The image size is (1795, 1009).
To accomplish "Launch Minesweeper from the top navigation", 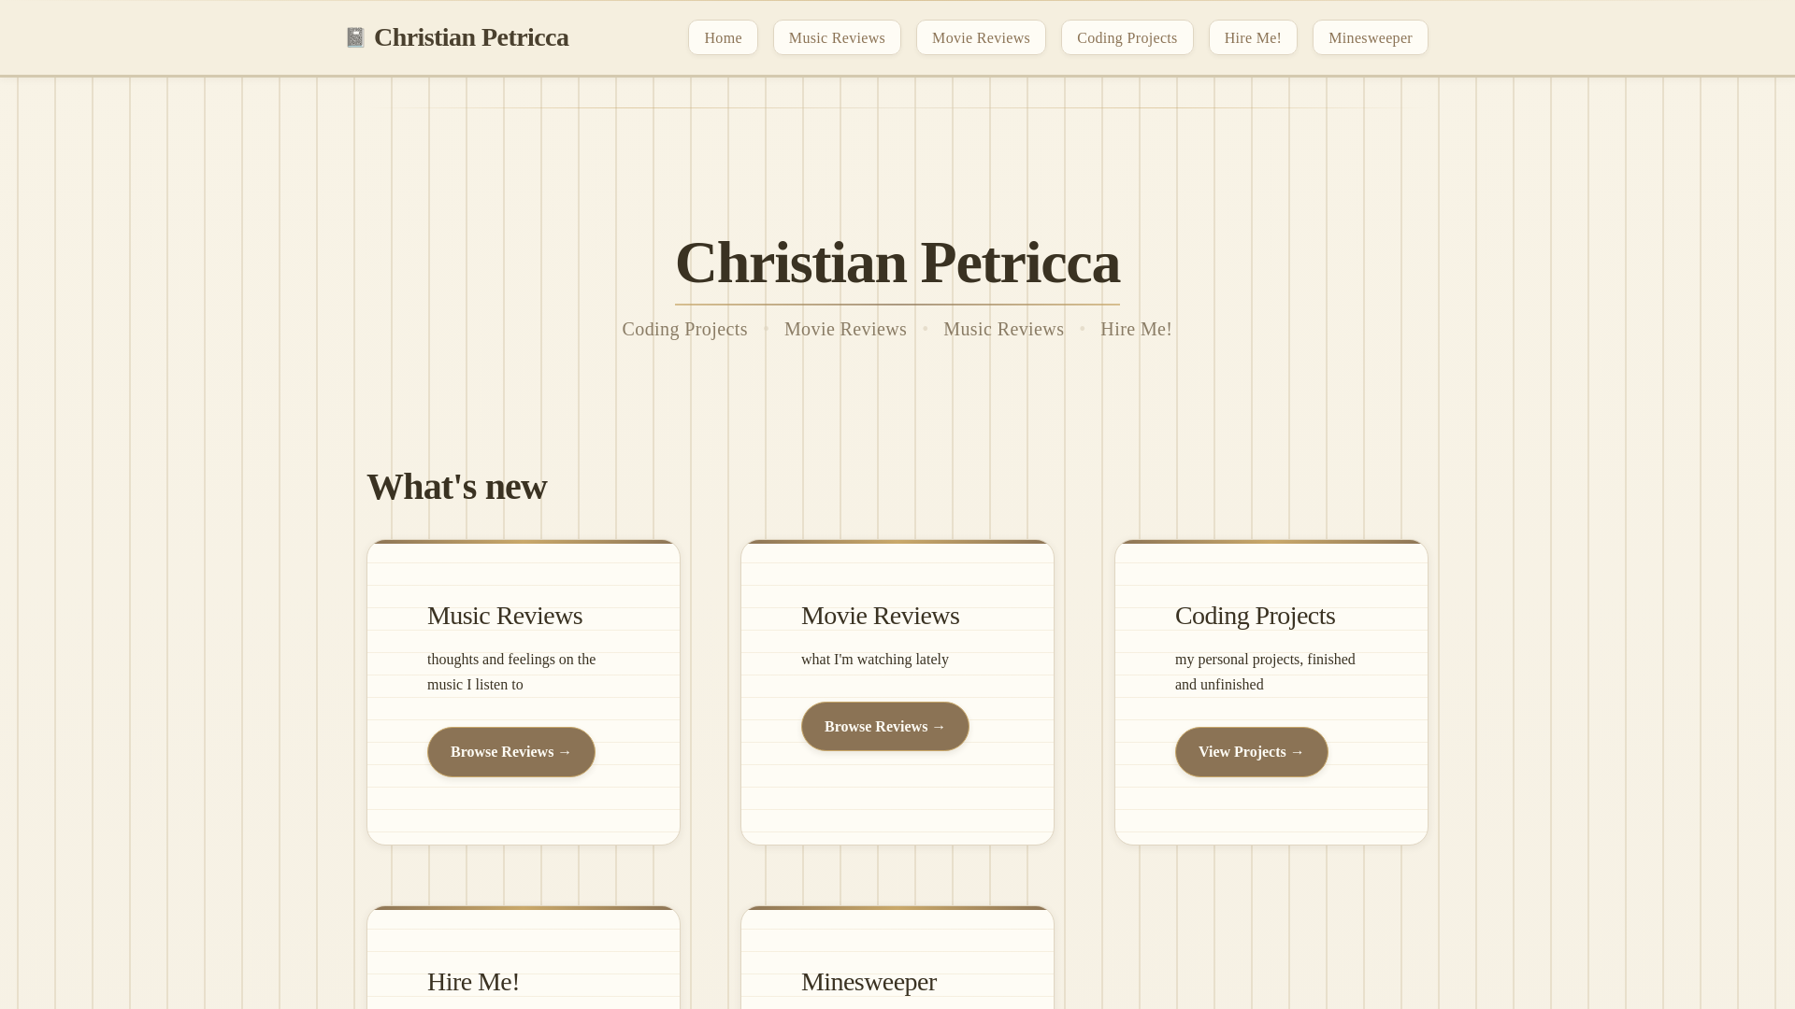I will coord(1370,37).
